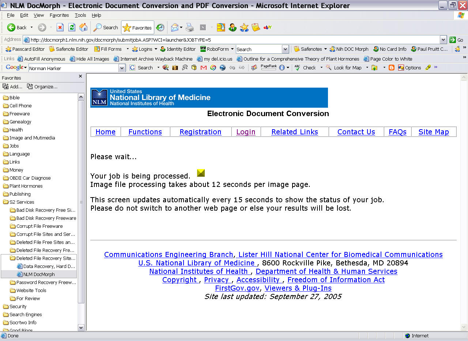468x341 pixels.
Task: Click the browser Back button
Action: [17, 27]
